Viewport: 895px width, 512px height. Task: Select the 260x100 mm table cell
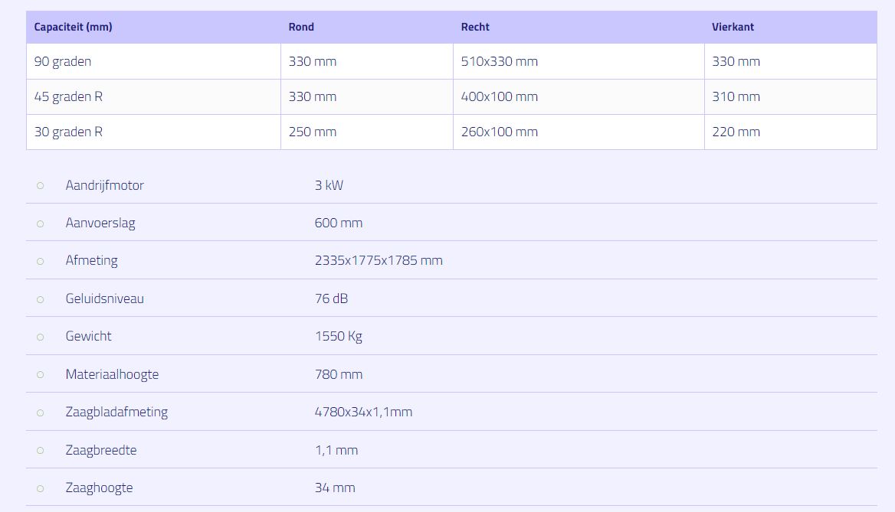coord(499,132)
